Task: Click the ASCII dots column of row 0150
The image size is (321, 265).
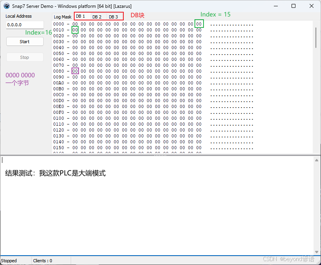Action: (232, 148)
